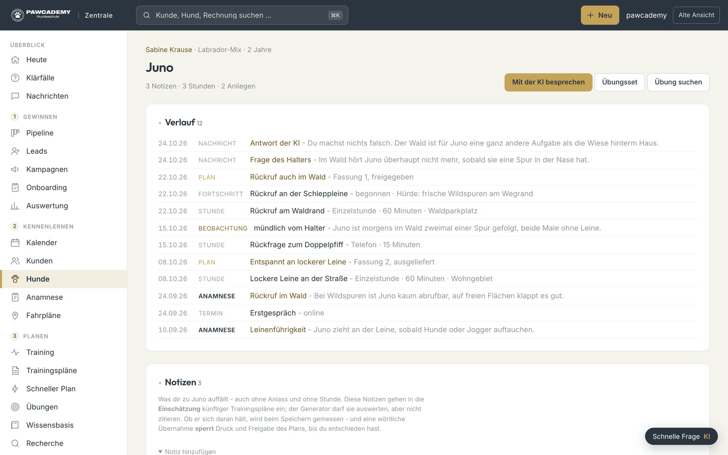Expand the Notiz hinzufügen disclosure
This screenshot has width=728, height=455.
pos(187,451)
